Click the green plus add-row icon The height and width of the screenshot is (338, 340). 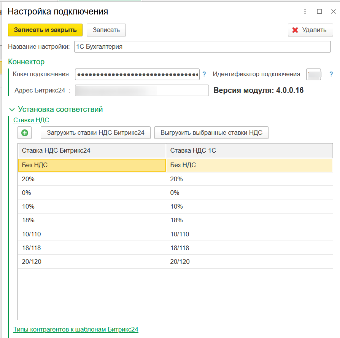[24, 133]
